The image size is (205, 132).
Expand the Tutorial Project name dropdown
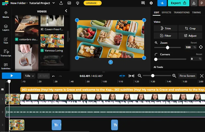(53, 3)
